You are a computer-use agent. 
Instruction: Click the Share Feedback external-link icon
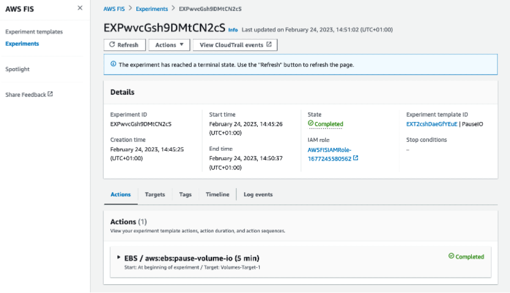point(50,94)
